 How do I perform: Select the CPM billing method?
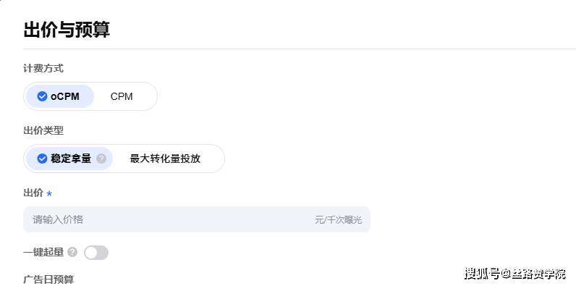[122, 97]
